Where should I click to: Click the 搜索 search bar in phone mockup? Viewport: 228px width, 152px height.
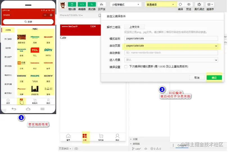[x=28, y=22]
